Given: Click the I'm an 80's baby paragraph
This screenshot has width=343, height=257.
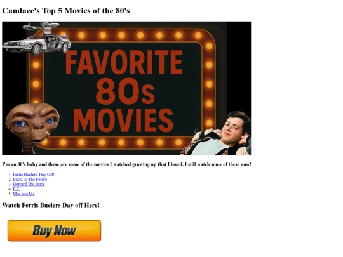Looking at the screenshot, I should click(x=126, y=164).
